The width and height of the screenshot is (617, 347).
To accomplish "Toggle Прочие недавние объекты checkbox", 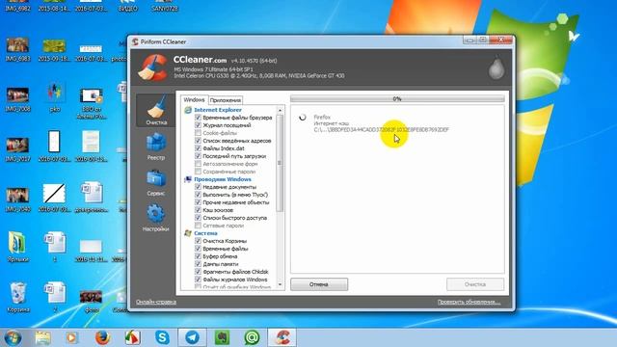I will [x=198, y=202].
